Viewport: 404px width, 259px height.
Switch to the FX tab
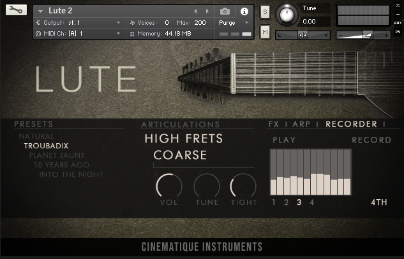pos(274,124)
